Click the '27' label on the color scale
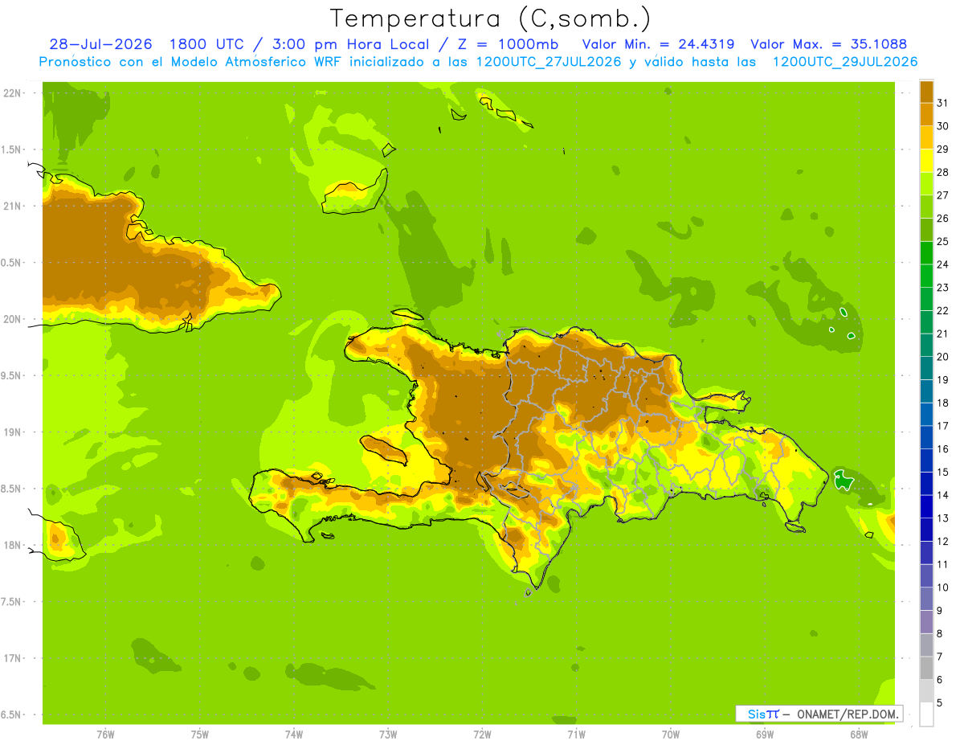964x745 pixels. click(942, 195)
